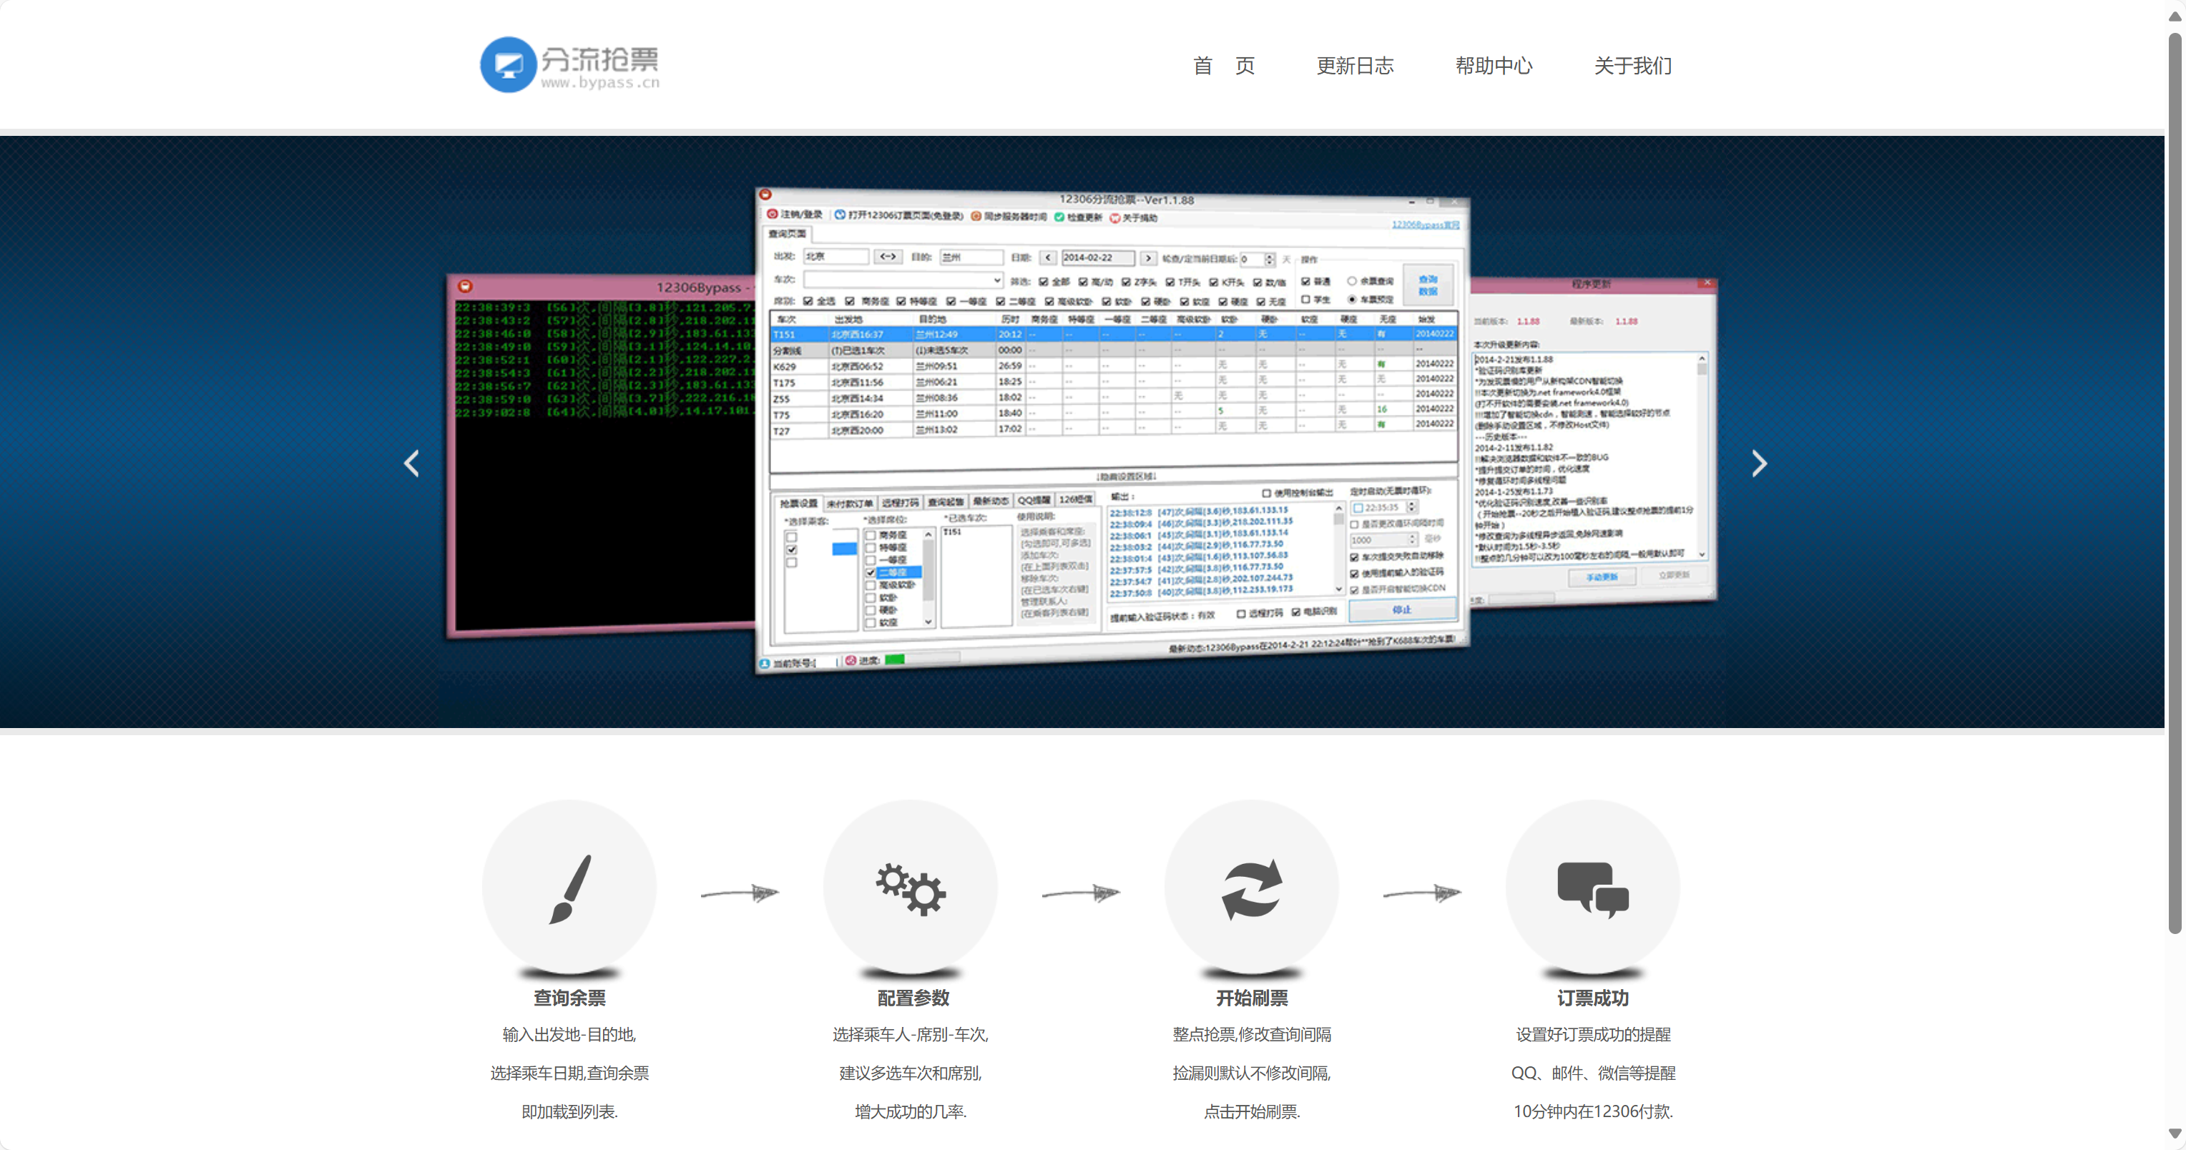This screenshot has height=1150, width=2186.
Task: Select the 余票查询 radio button
Action: [x=1352, y=281]
